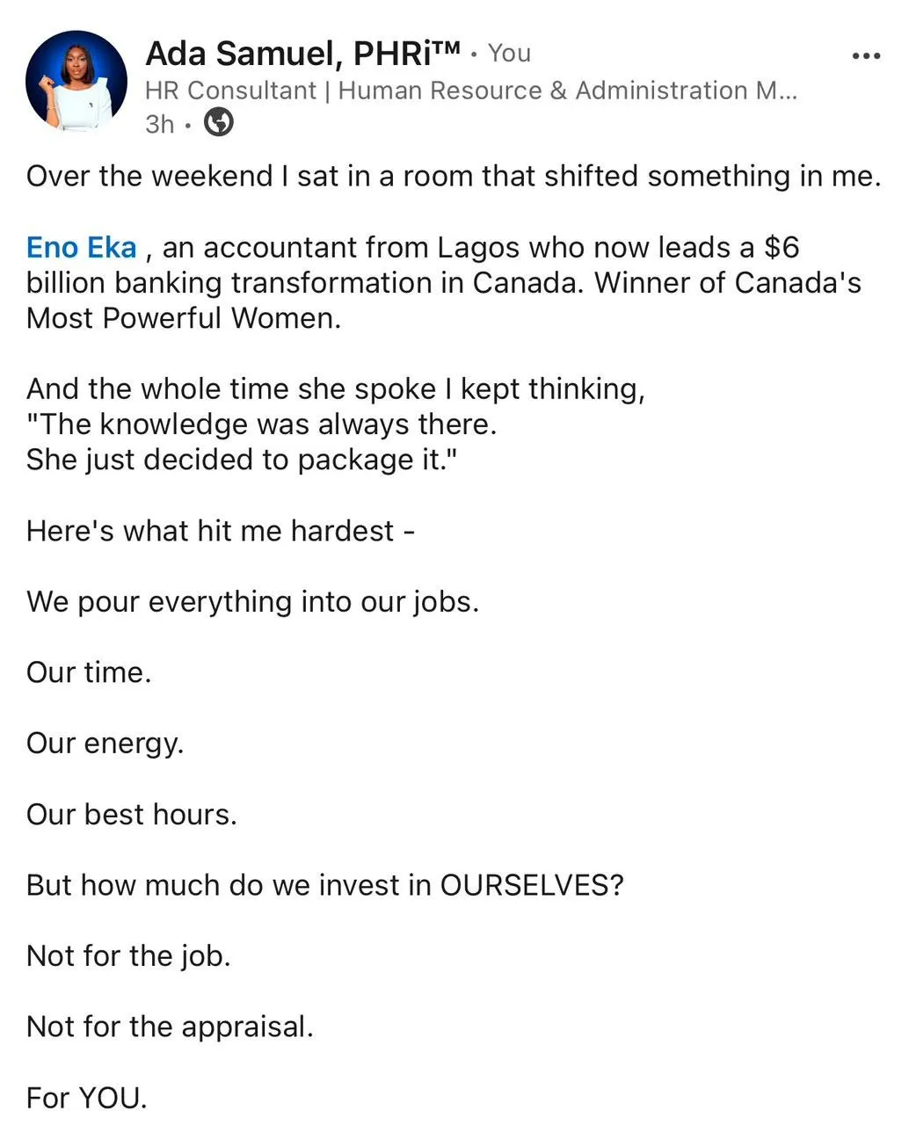
Task: Click "But how much do we invest in OURSELVES?"
Action: (325, 885)
